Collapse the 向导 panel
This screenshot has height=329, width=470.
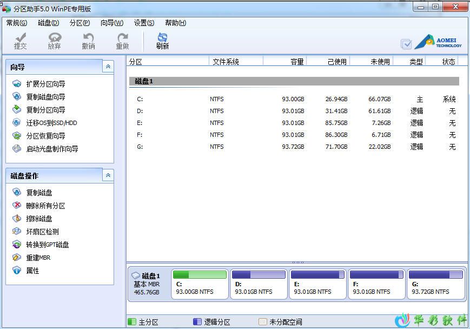[x=108, y=67]
